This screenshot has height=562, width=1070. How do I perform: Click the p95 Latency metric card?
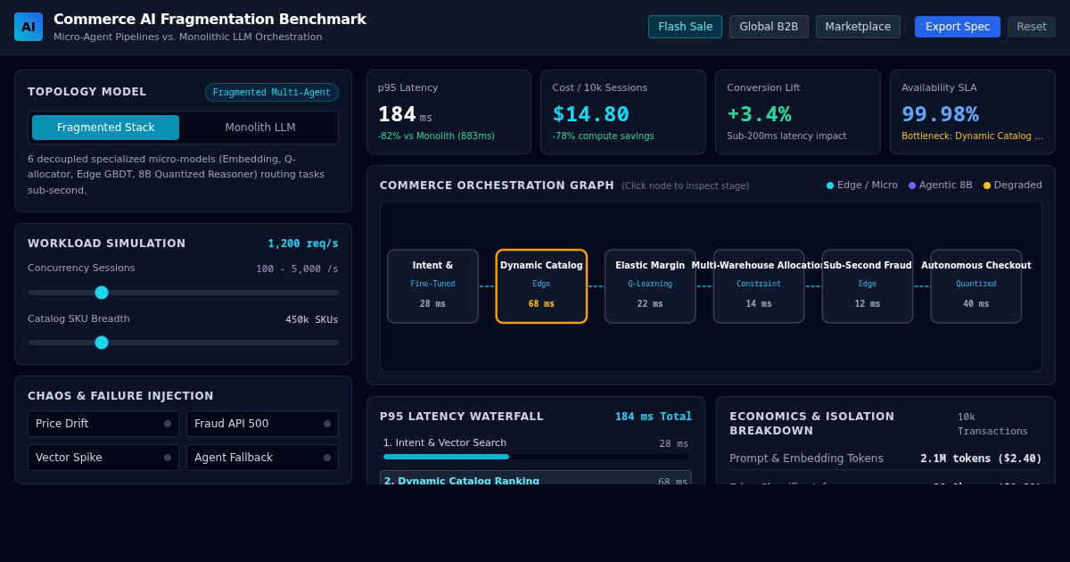pyautogui.click(x=449, y=112)
